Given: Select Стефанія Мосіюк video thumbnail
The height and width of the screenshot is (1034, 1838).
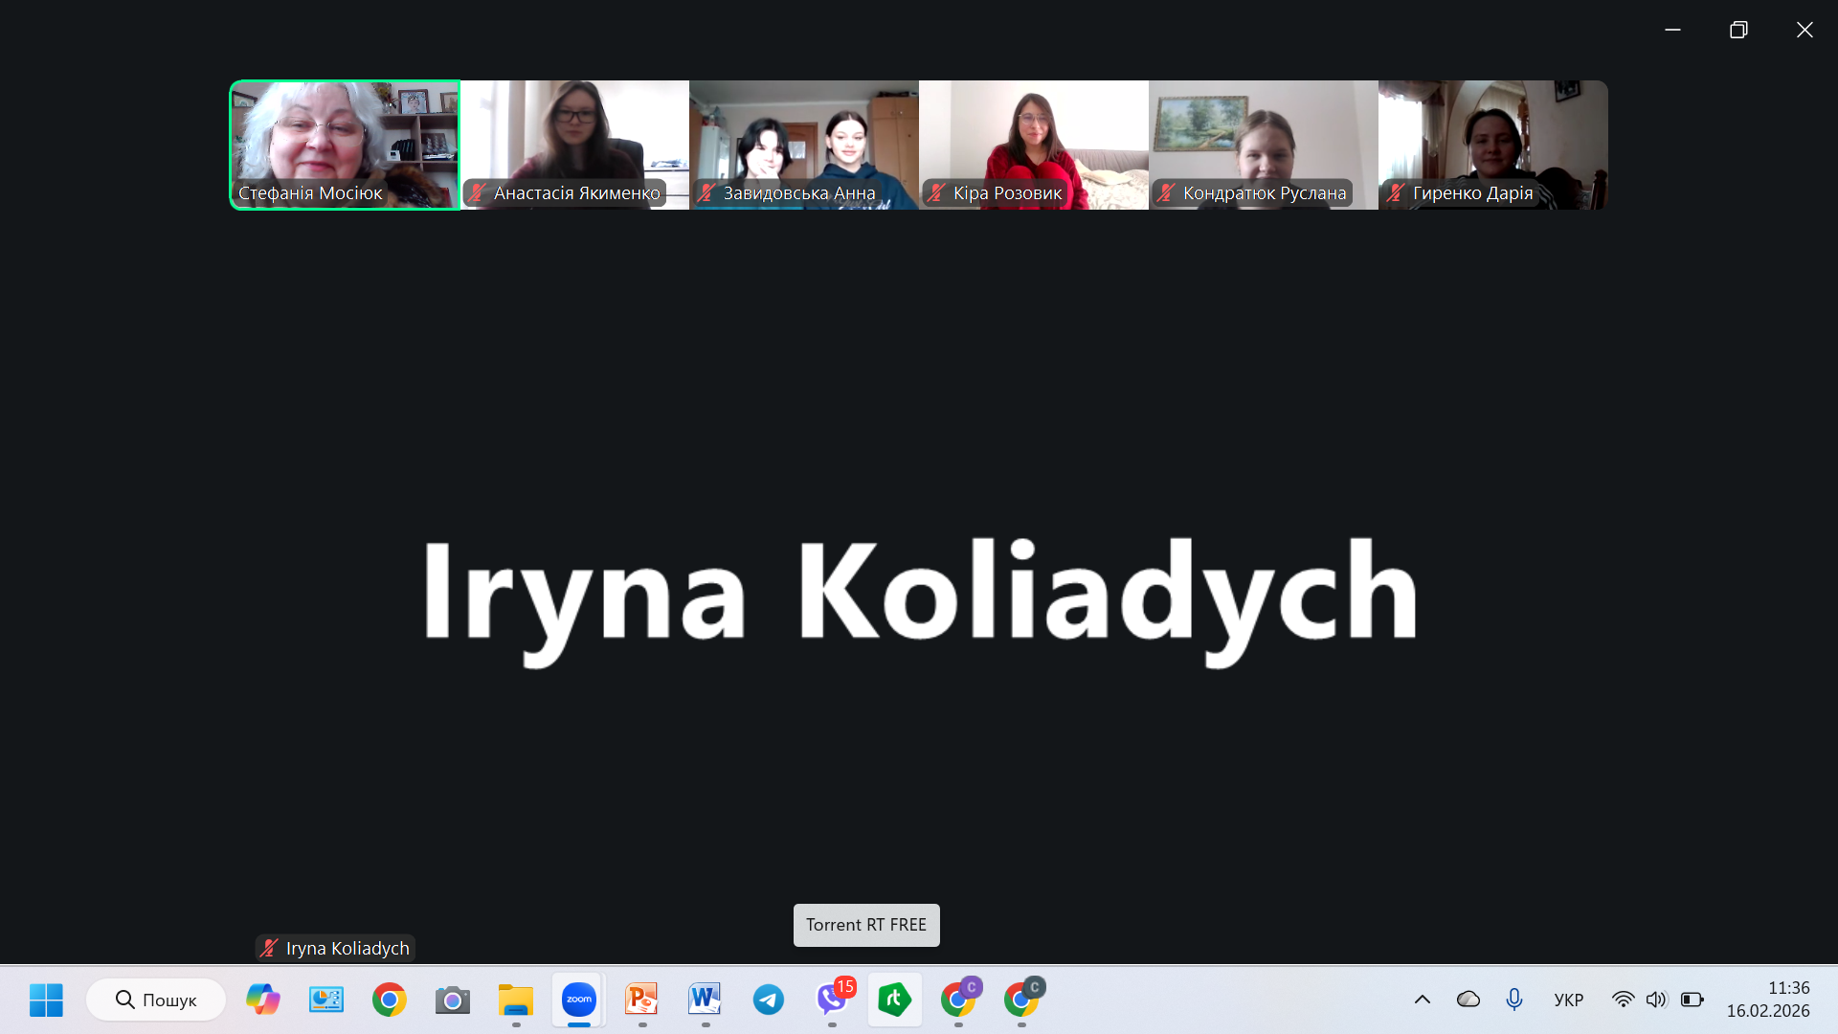Looking at the screenshot, I should pos(345,144).
